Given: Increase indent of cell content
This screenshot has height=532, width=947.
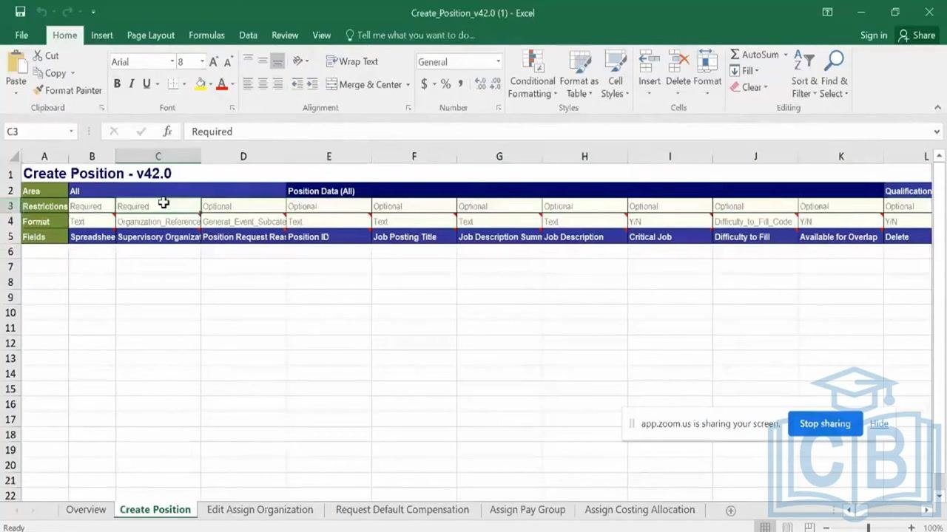Looking at the screenshot, I should 312,84.
